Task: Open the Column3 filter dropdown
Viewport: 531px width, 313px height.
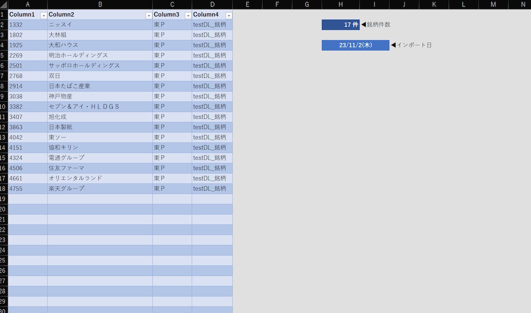Action: (x=188, y=15)
